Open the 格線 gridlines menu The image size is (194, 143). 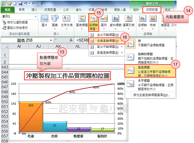click(x=153, y=22)
